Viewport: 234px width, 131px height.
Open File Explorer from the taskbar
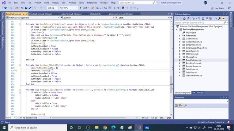pyautogui.click(x=97, y=128)
